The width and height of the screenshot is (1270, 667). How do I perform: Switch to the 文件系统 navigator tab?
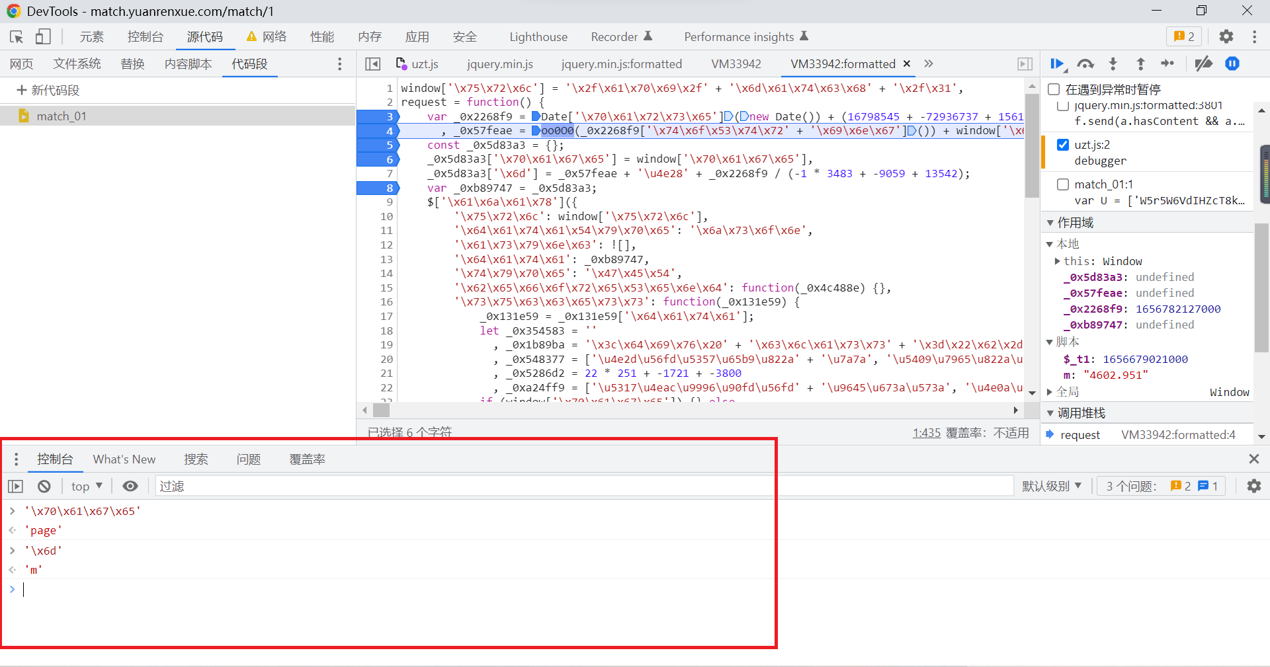pos(77,64)
